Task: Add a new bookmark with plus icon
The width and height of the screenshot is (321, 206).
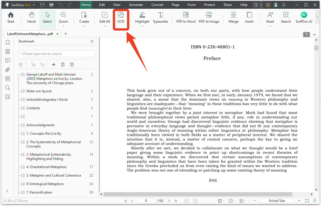Action: (54, 65)
